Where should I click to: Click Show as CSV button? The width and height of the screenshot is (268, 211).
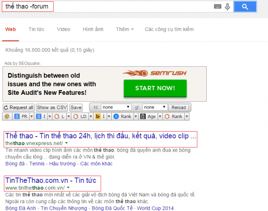pyautogui.click(x=52, y=108)
